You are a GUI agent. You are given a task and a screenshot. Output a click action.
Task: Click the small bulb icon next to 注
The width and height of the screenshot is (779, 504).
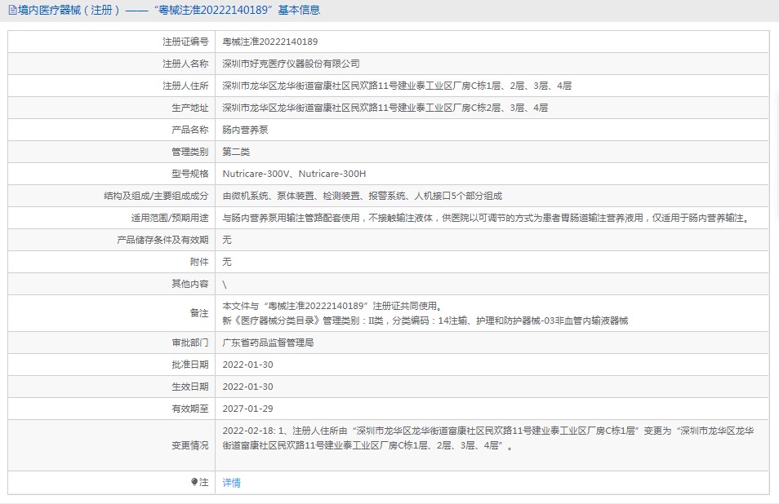[x=194, y=482]
